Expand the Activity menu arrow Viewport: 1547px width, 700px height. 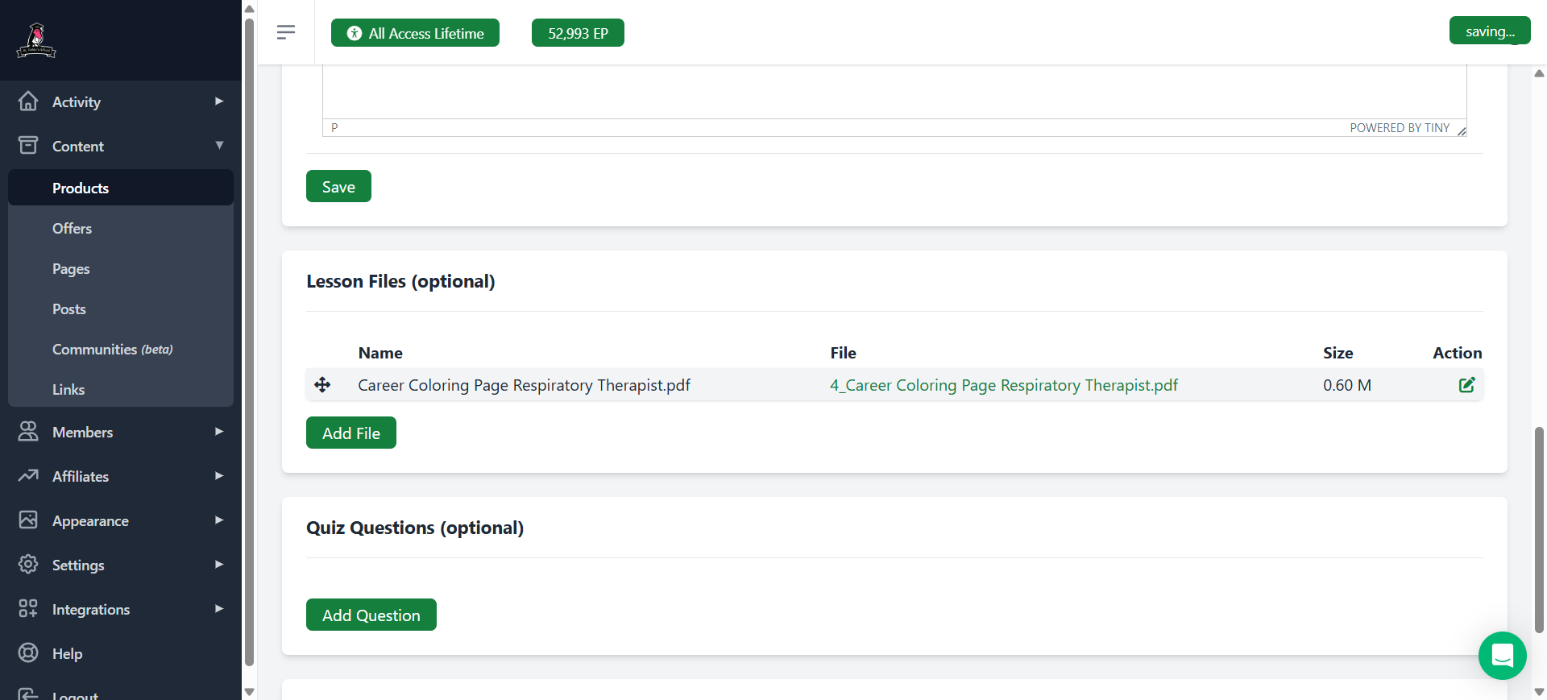pos(218,101)
